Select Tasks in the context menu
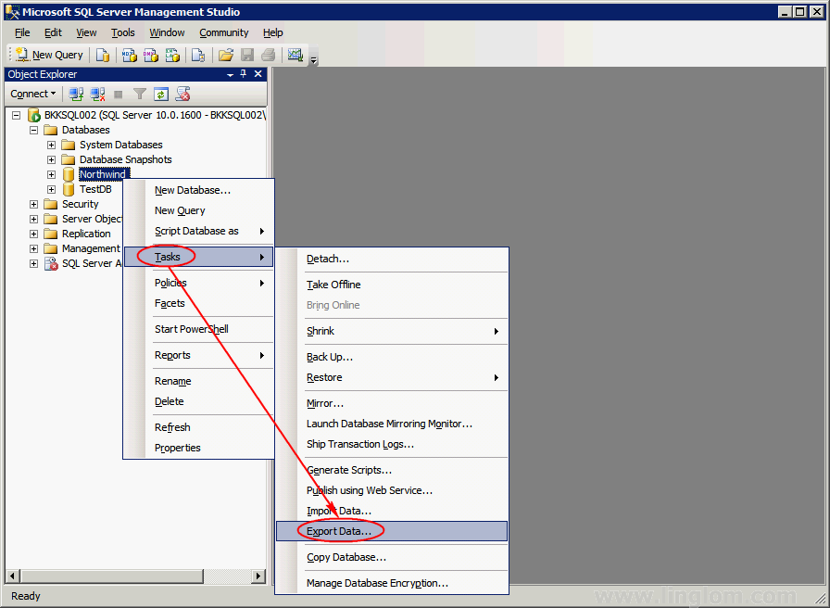Screen dimensions: 830x608 click(x=199, y=257)
